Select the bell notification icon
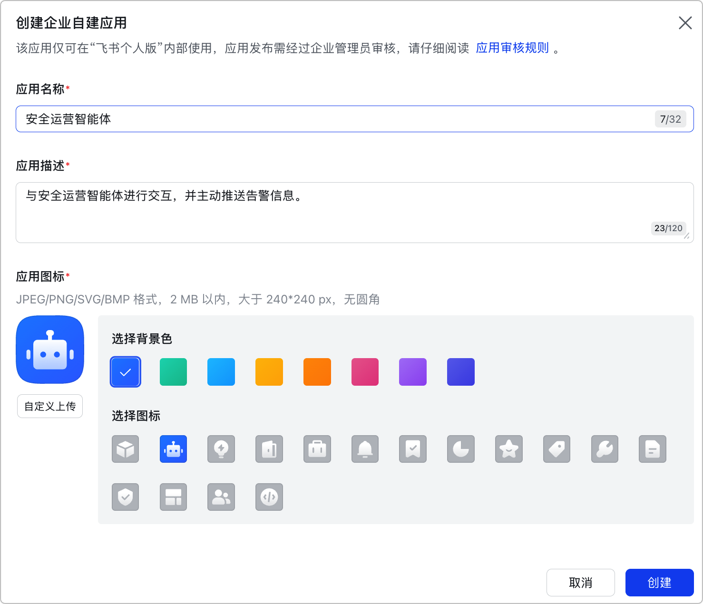The image size is (703, 604). click(x=365, y=449)
